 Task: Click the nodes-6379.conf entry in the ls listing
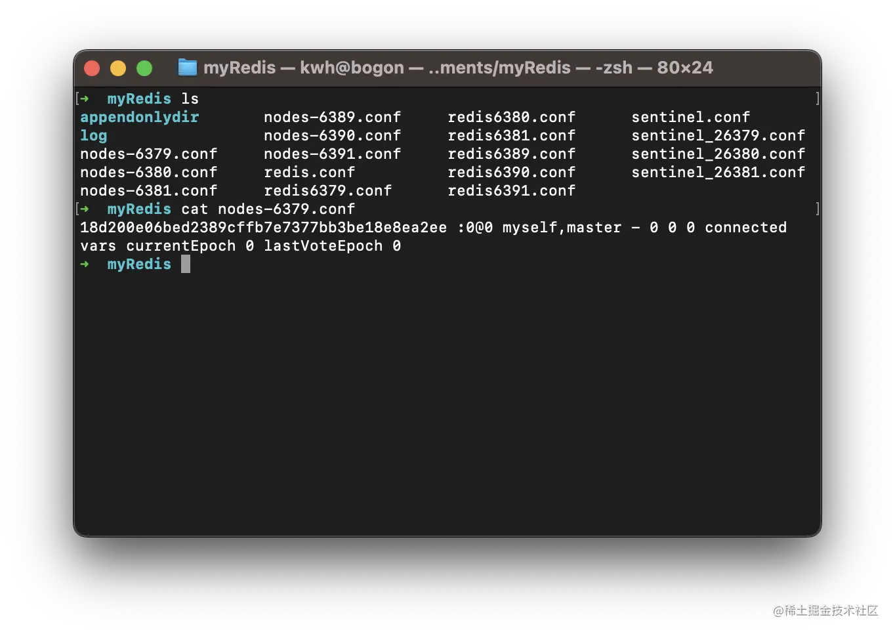pos(148,154)
